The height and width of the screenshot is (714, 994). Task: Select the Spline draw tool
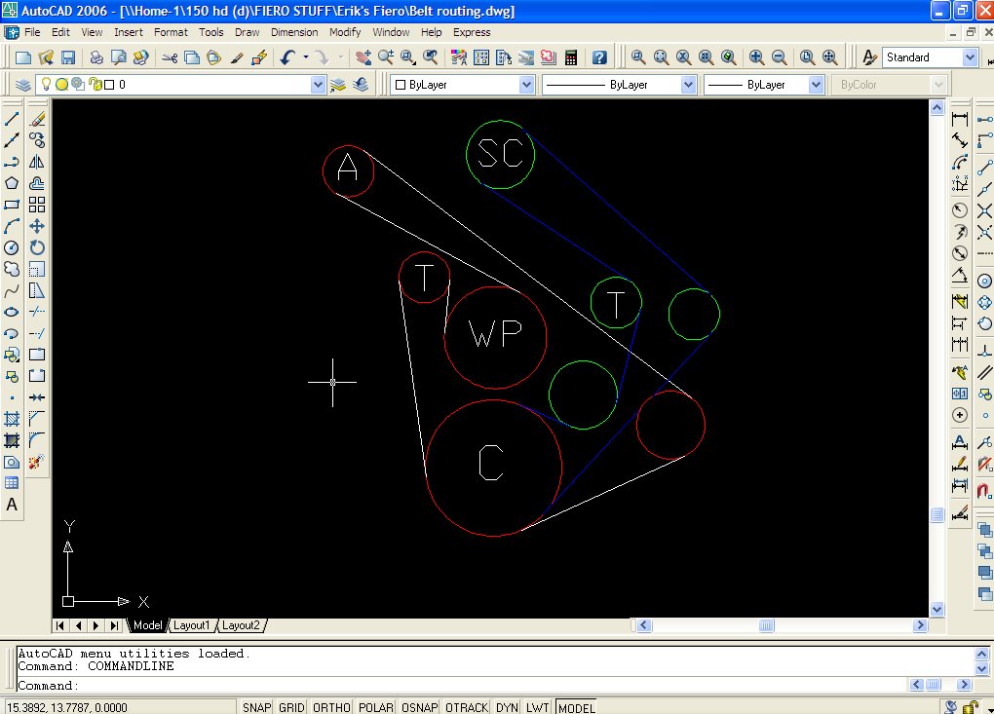click(x=12, y=291)
